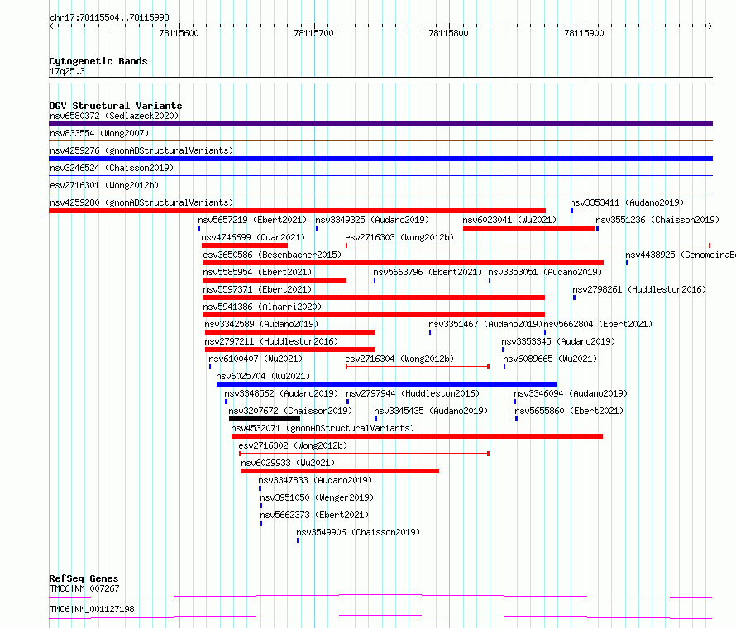Open nsv6100407 (Wu2021) label

[256, 359]
